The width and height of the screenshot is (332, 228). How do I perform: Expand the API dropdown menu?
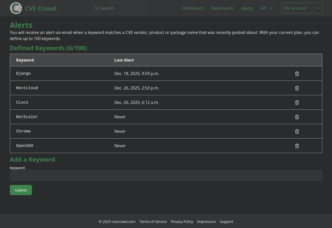pos(267,8)
